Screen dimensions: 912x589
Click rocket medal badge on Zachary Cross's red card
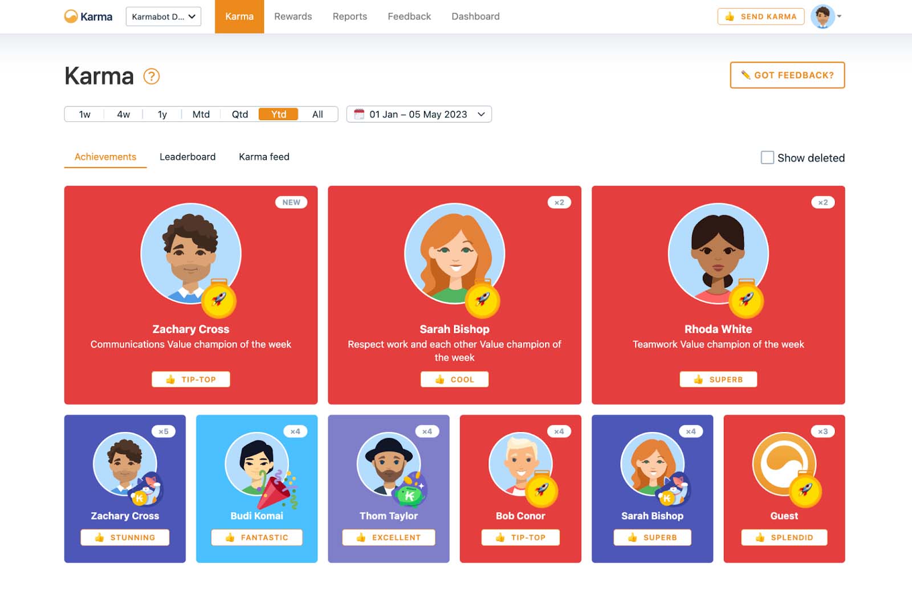click(x=219, y=300)
